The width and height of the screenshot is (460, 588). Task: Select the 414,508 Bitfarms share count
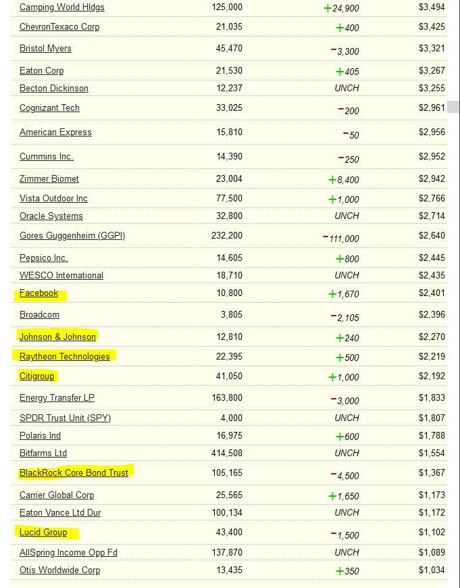pyautogui.click(x=227, y=453)
